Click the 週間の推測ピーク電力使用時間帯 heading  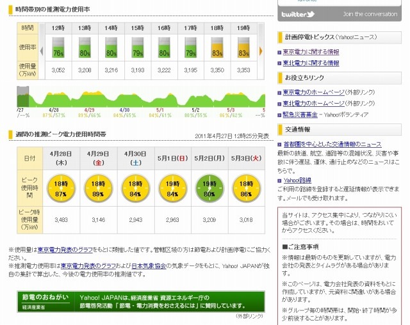point(61,134)
